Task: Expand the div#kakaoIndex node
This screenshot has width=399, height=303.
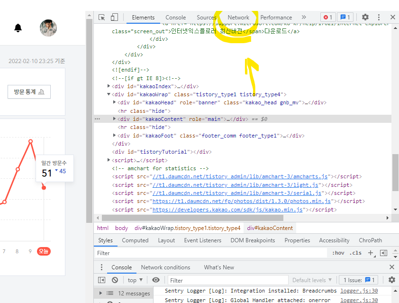Action: pos(109,86)
